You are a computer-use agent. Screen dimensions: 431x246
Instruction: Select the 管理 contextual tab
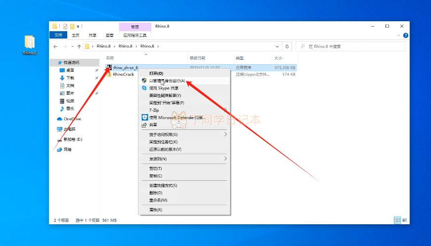135,27
